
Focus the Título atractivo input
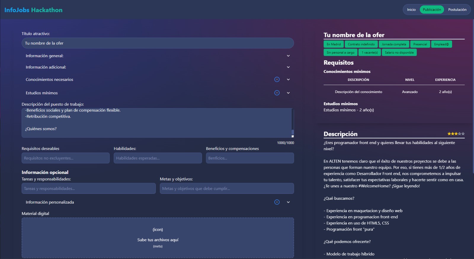point(158,43)
